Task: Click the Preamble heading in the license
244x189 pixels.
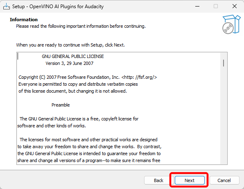Action: point(61,105)
